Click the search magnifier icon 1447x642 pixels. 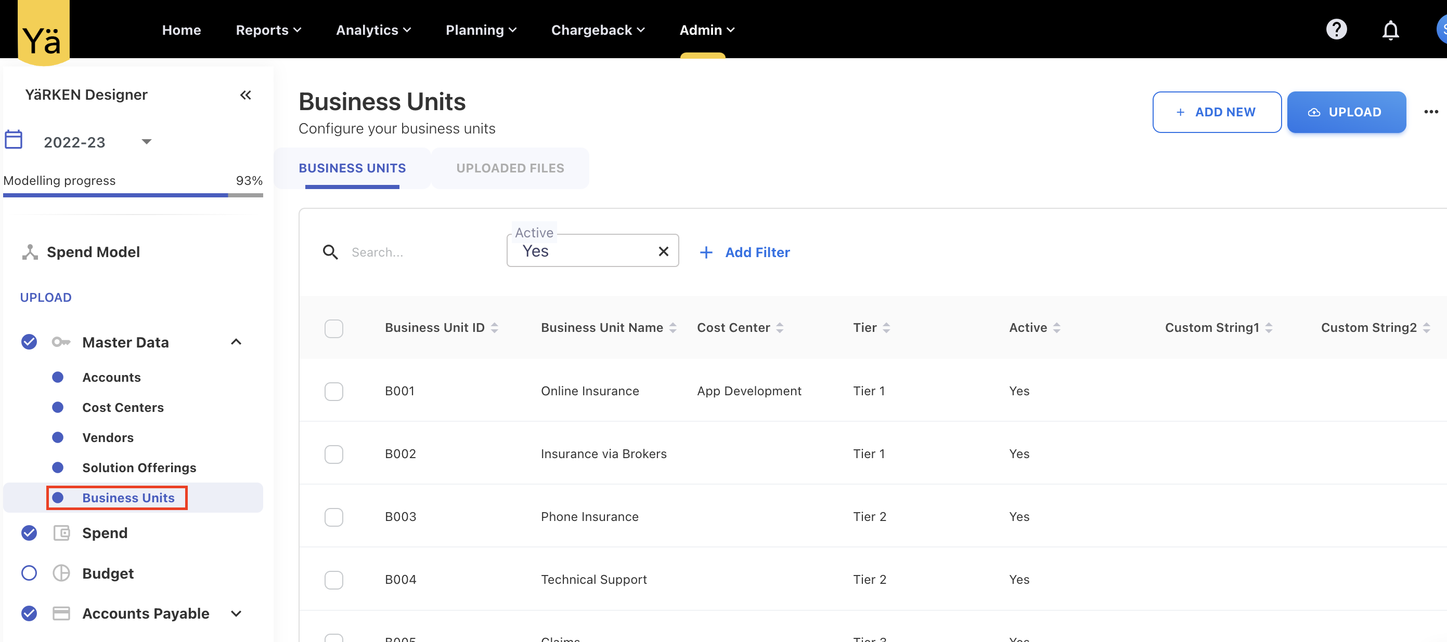(330, 252)
